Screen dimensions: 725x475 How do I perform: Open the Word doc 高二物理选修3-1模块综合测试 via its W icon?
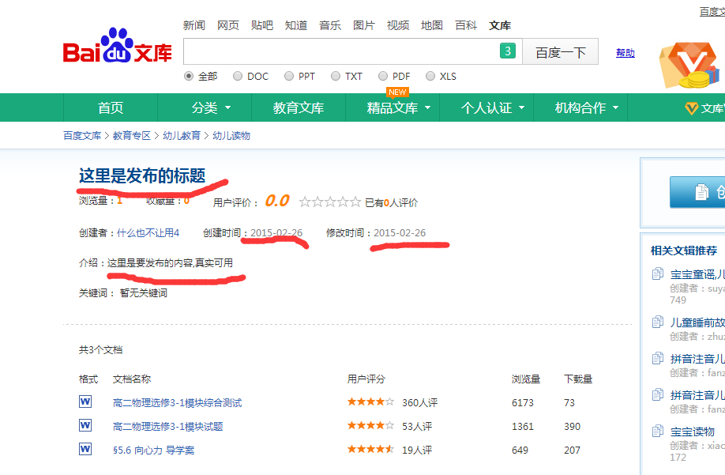point(85,402)
